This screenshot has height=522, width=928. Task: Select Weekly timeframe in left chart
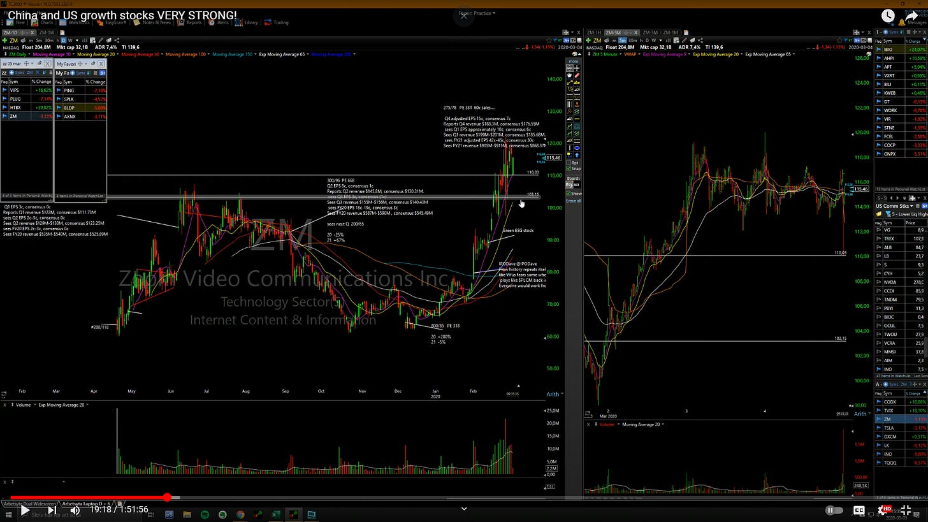[70, 40]
